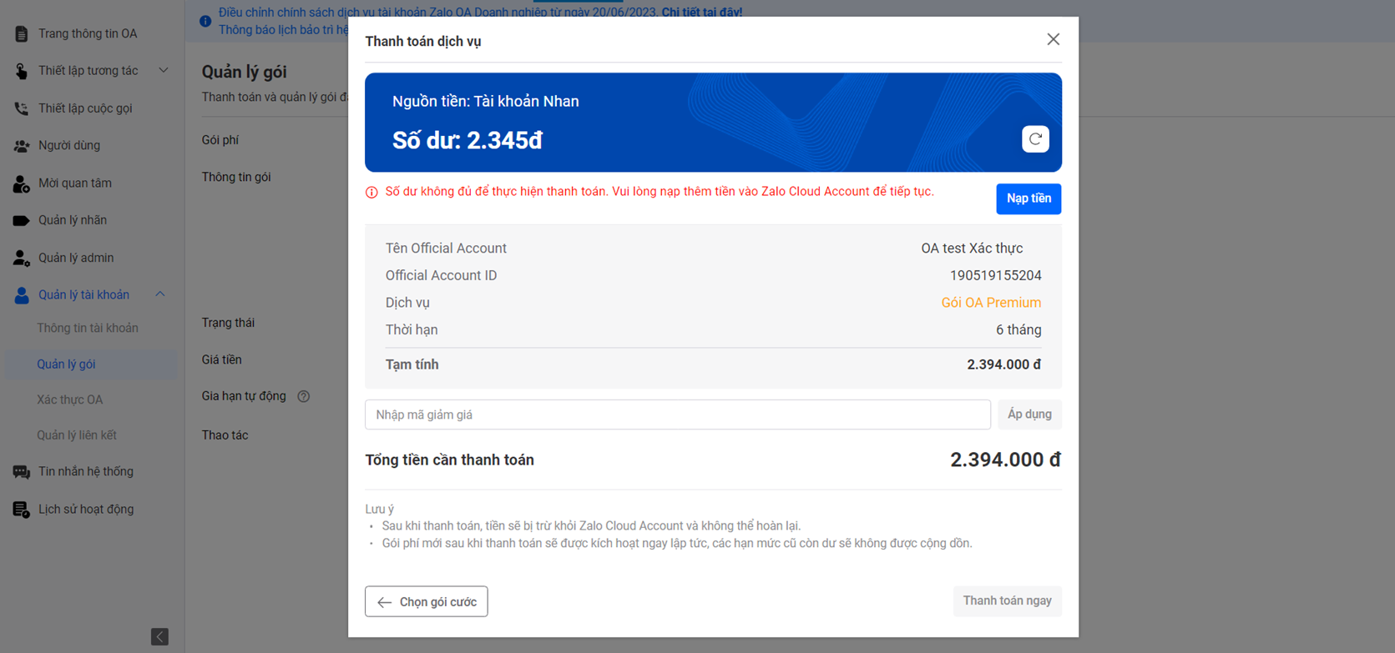Refresh the account balance

[x=1035, y=139]
